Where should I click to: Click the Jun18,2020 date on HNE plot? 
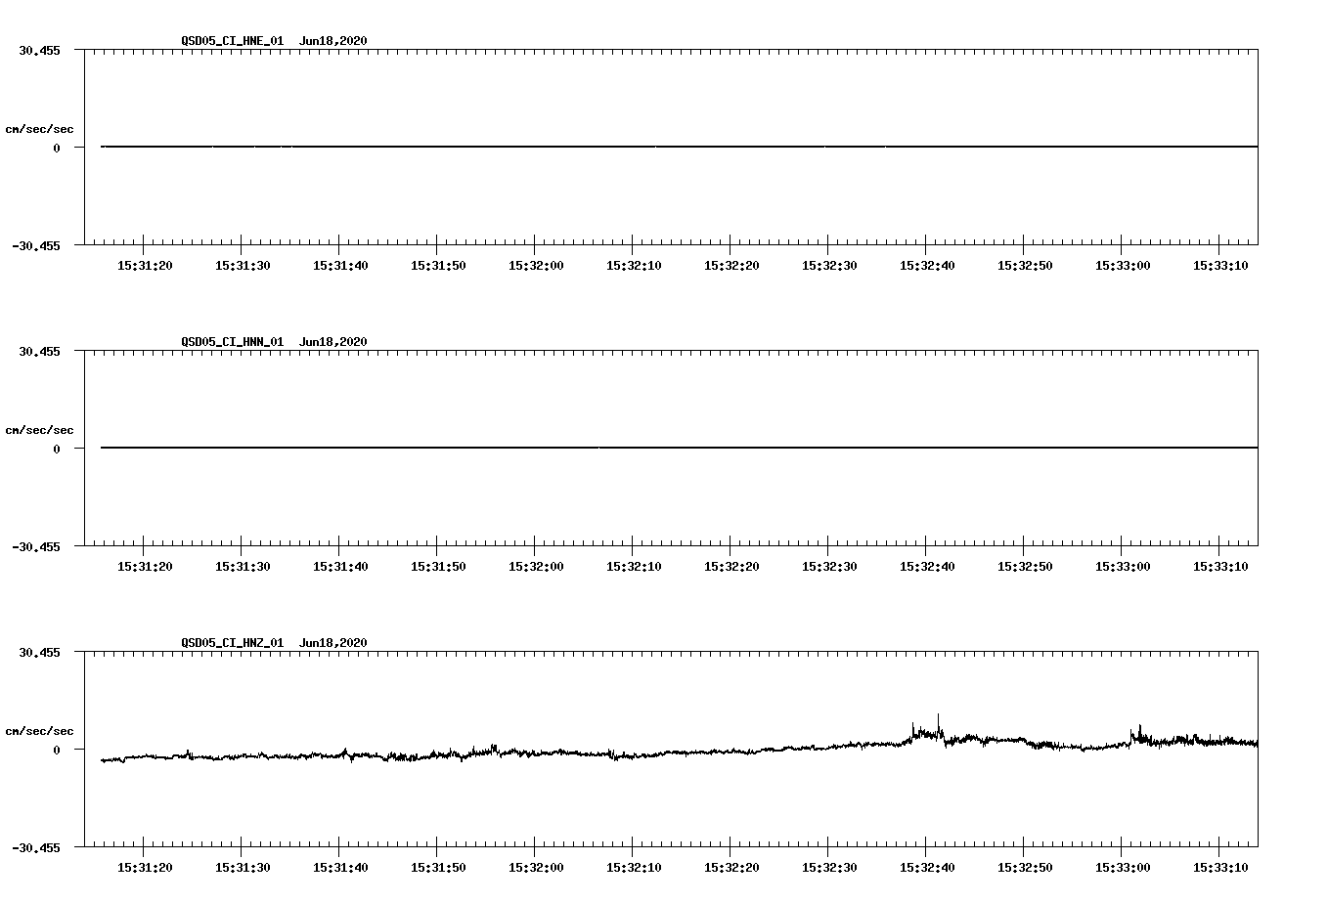point(333,41)
